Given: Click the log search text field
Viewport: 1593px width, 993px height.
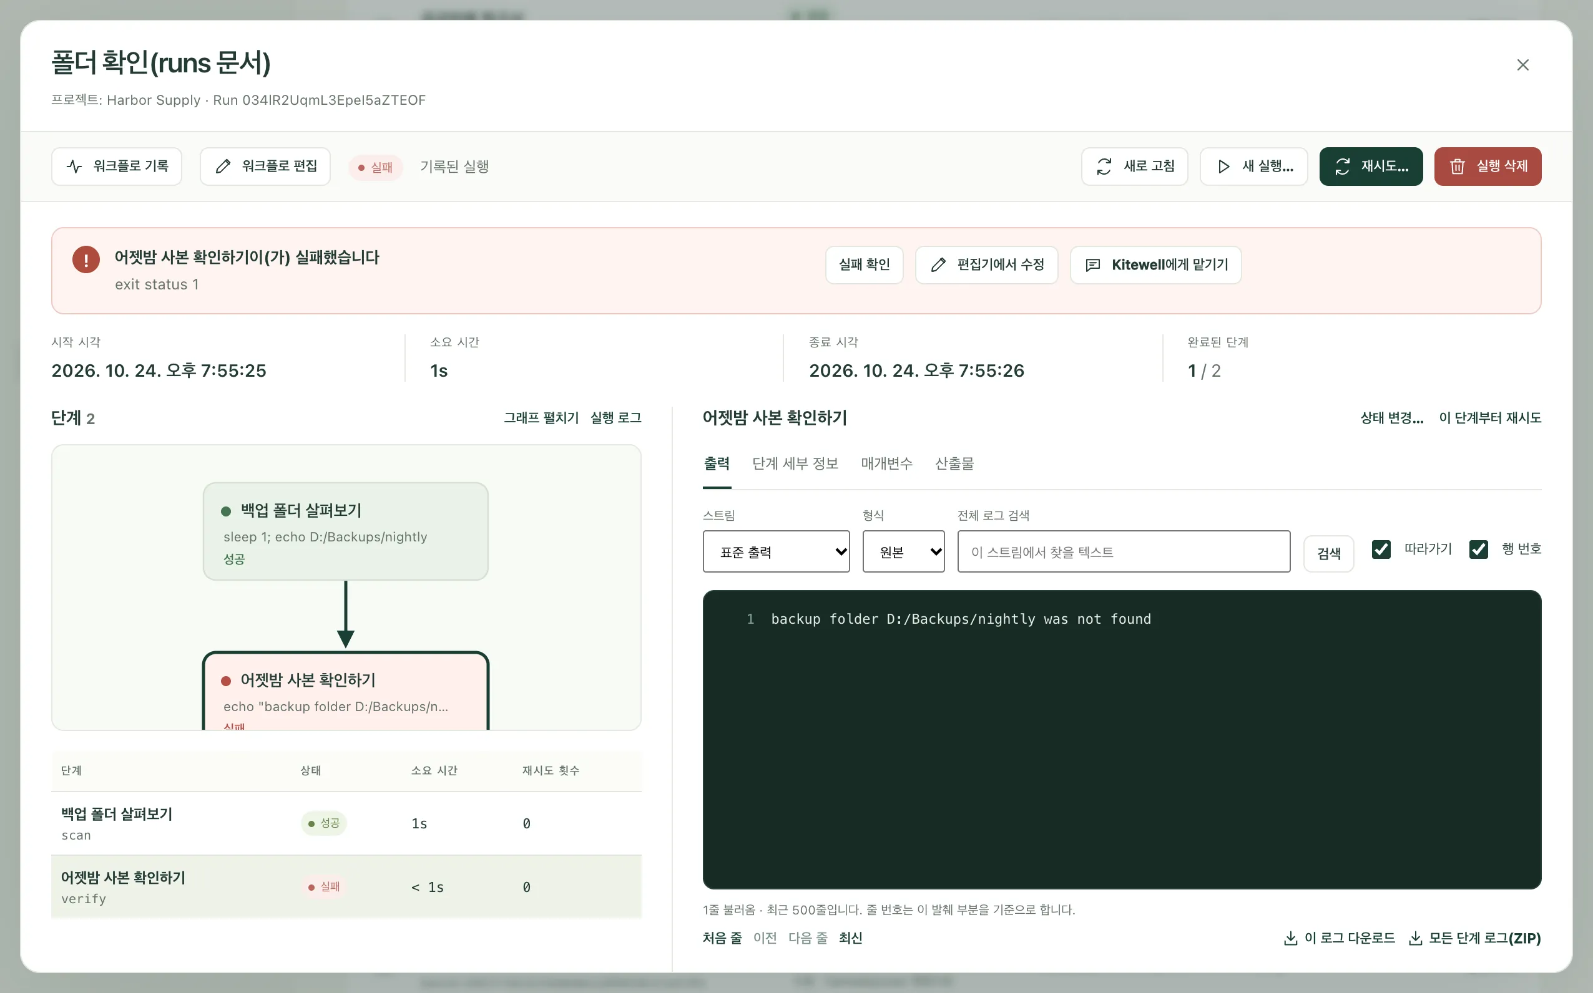Looking at the screenshot, I should (1124, 551).
